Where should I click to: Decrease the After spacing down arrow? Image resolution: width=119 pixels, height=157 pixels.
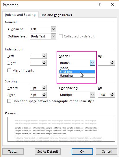[x=44, y=96]
